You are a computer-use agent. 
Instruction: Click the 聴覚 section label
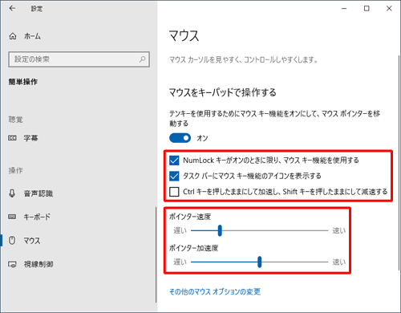coord(15,120)
